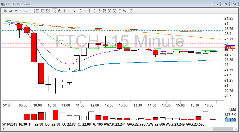240x133 pixels.
Task: Click the horizontal scrollbar thumb
Action: pyautogui.click(x=223, y=129)
